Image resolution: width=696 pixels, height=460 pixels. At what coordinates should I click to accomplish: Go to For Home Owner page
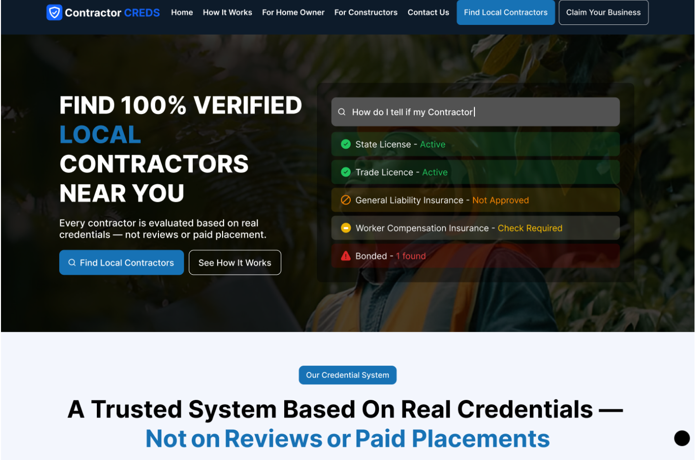[x=293, y=12]
